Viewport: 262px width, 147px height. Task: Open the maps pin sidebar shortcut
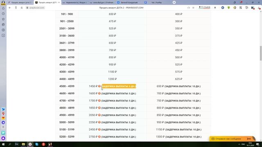(3, 114)
